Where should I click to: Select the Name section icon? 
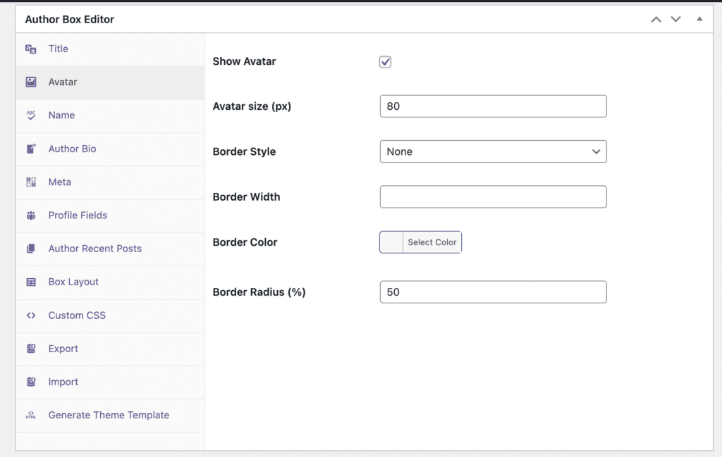[x=30, y=115]
